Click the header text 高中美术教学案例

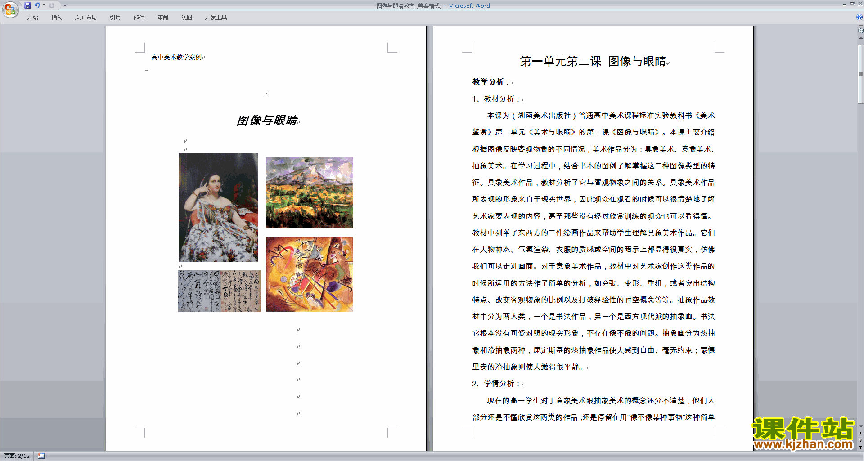point(176,57)
